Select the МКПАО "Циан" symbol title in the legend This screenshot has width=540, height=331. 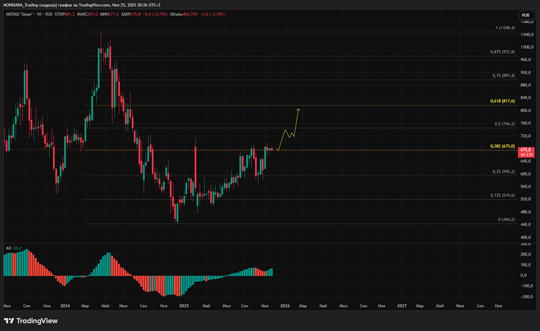click(20, 15)
